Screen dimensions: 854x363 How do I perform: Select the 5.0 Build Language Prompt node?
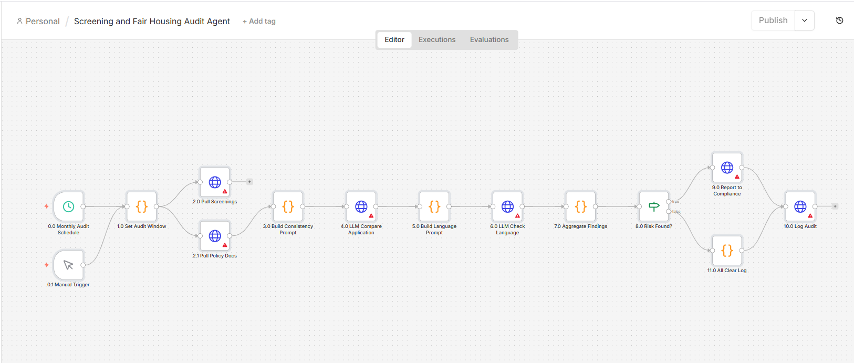point(434,206)
